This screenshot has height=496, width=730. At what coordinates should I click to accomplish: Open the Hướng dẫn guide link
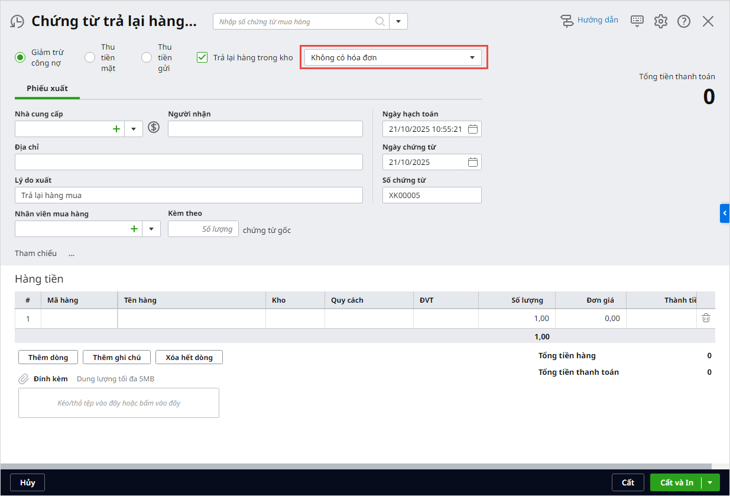point(589,20)
